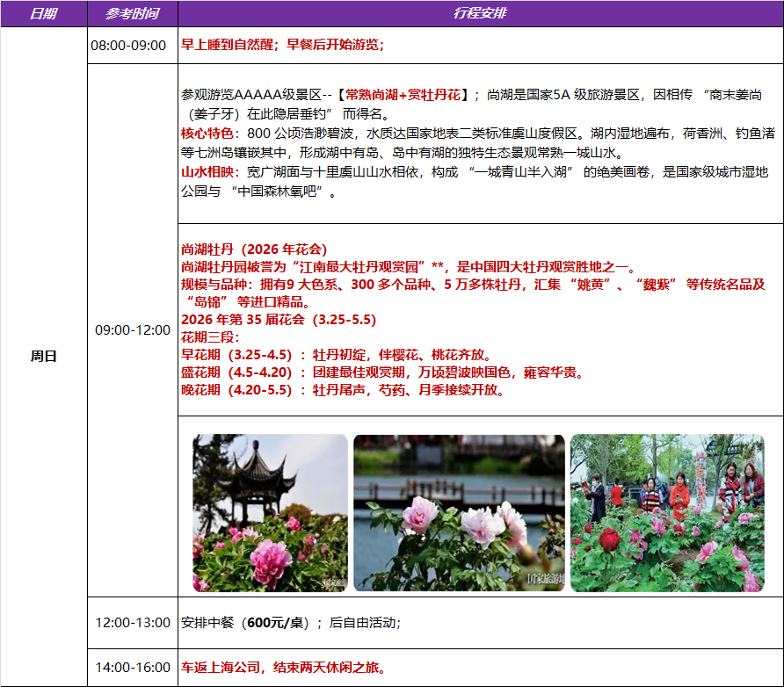The width and height of the screenshot is (784, 687).
Task: Select the 参考时间 column header
Action: pyautogui.click(x=132, y=14)
